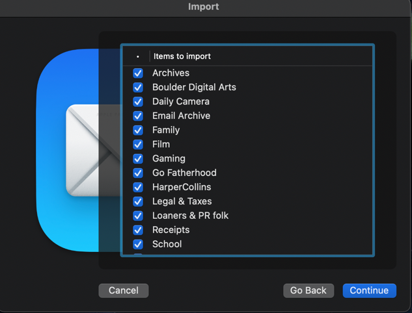The height and width of the screenshot is (313, 412).
Task: Select the Email Archive label
Action: [182, 116]
